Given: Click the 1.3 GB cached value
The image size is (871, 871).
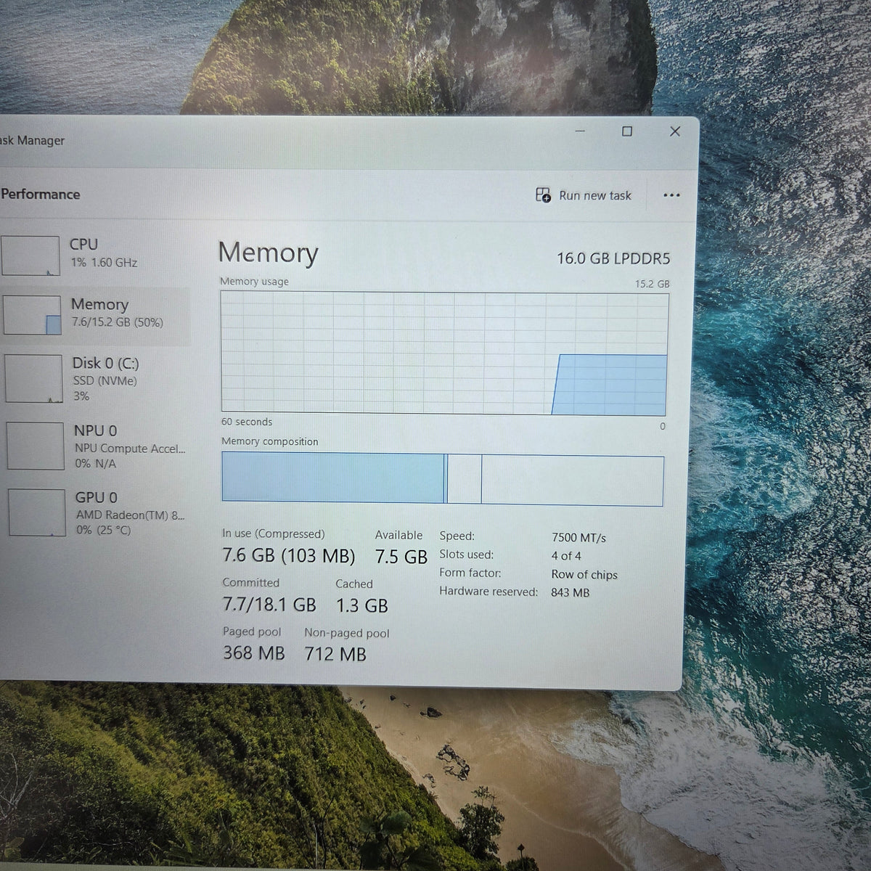Looking at the screenshot, I should [361, 605].
